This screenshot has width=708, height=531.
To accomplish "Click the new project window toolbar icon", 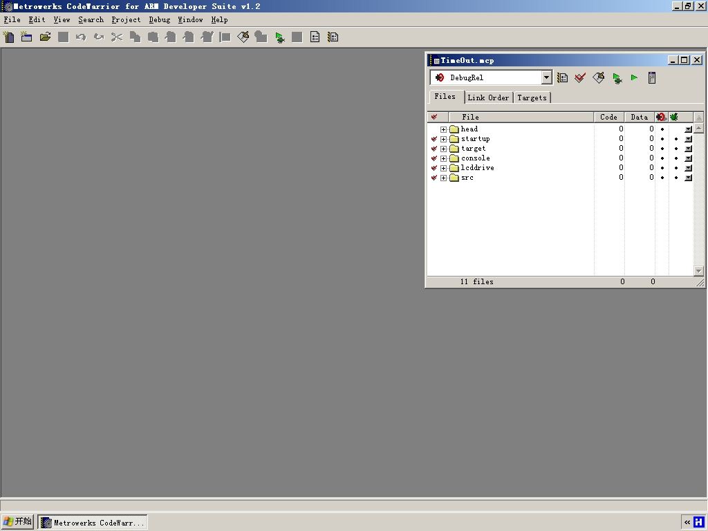I will tap(27, 37).
